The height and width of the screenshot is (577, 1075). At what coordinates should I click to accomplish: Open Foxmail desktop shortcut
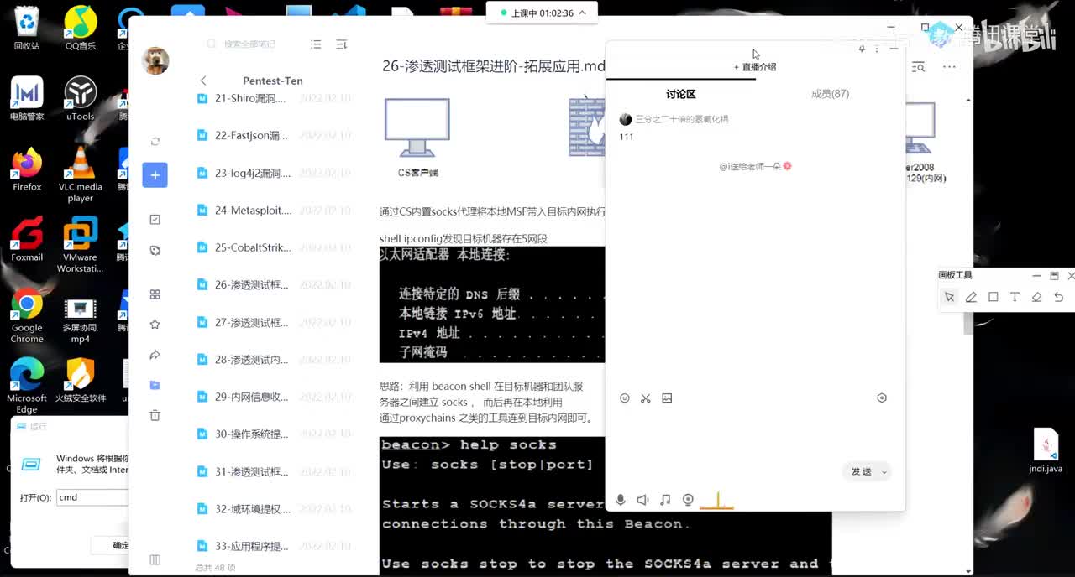27,240
